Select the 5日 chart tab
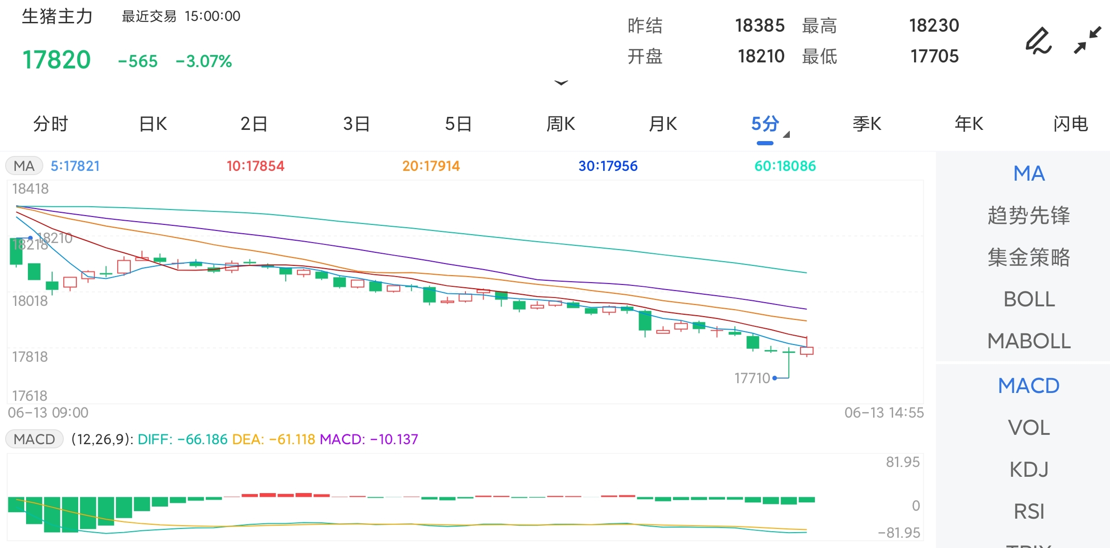The height and width of the screenshot is (548, 1110). [458, 124]
